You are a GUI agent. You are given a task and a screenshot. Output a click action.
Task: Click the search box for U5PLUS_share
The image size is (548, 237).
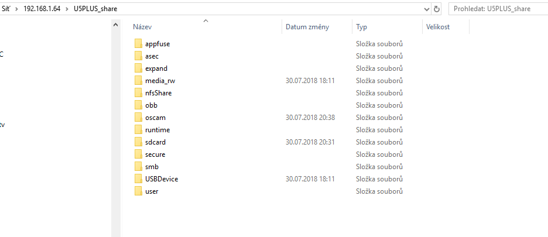498,9
